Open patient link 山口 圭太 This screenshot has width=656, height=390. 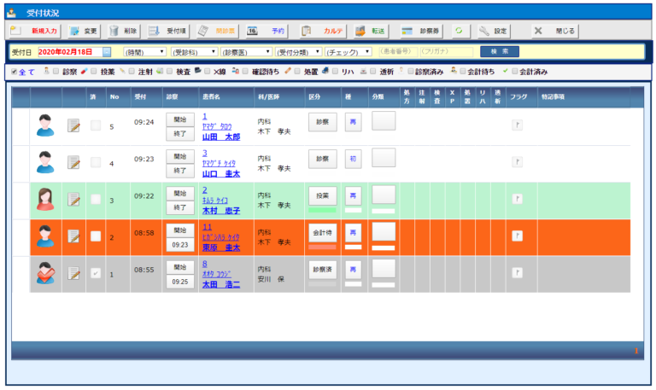(220, 174)
